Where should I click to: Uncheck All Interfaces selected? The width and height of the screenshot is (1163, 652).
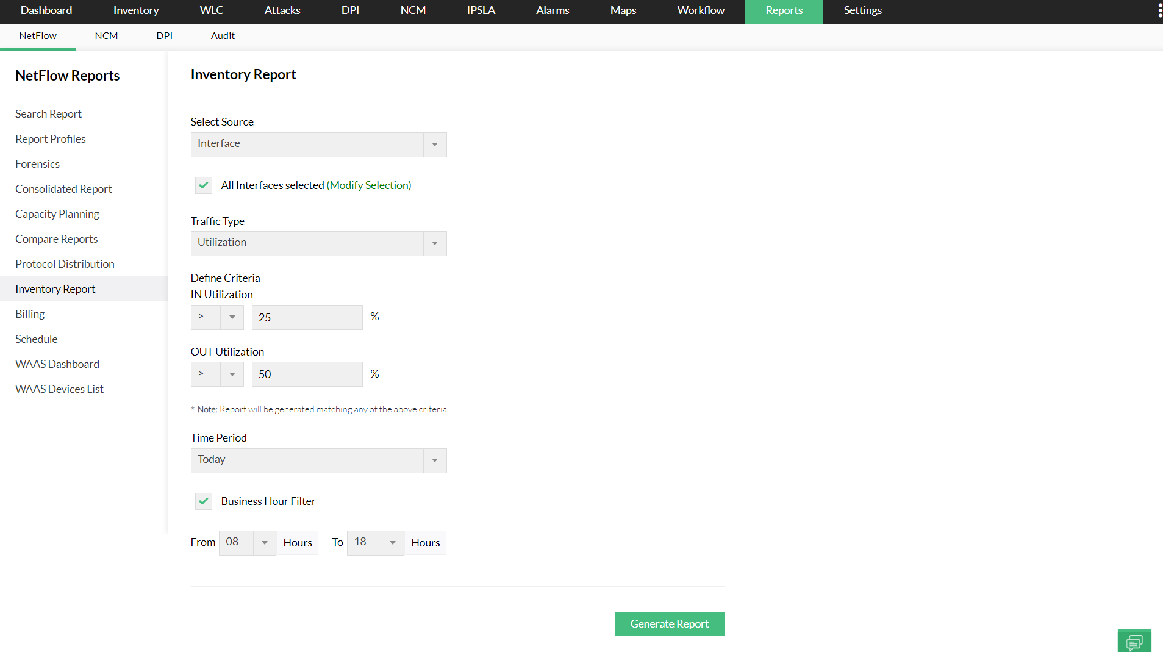click(203, 185)
